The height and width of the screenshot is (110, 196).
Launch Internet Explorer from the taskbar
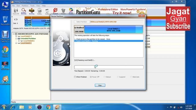(13, 107)
